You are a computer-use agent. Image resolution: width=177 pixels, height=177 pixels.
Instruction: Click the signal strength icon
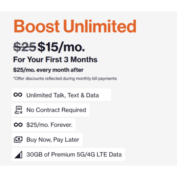tap(18, 155)
